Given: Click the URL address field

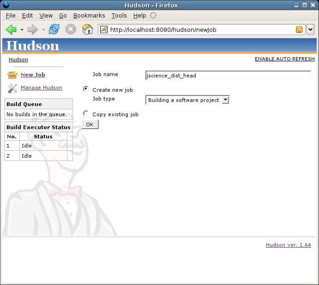Looking at the screenshot, I should 201,30.
